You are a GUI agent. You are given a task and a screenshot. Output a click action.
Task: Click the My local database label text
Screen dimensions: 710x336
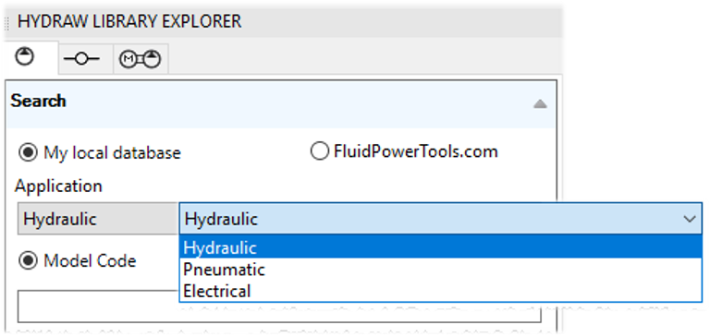pyautogui.click(x=112, y=153)
